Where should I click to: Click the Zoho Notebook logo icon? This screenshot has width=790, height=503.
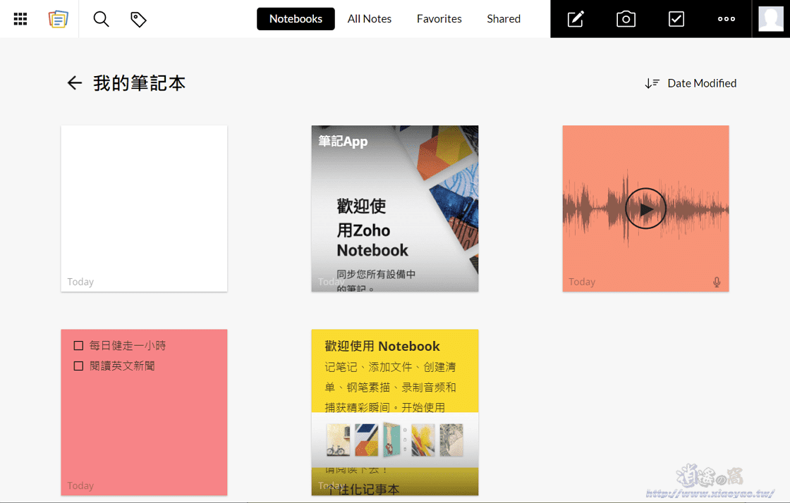coord(59,19)
